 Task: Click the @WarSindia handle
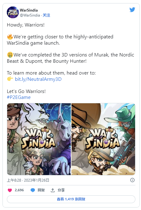(30, 15)
